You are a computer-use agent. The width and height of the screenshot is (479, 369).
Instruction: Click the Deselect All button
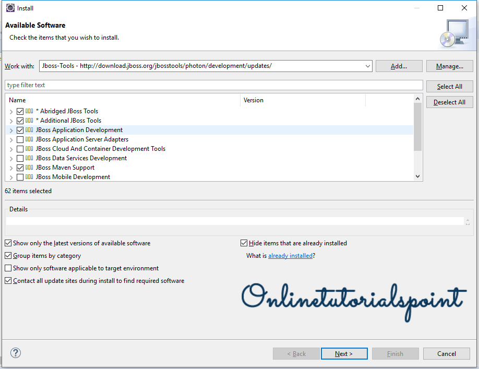click(x=449, y=102)
